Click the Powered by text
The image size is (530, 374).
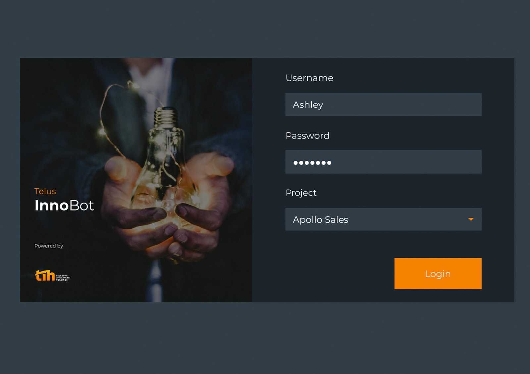[x=49, y=246]
